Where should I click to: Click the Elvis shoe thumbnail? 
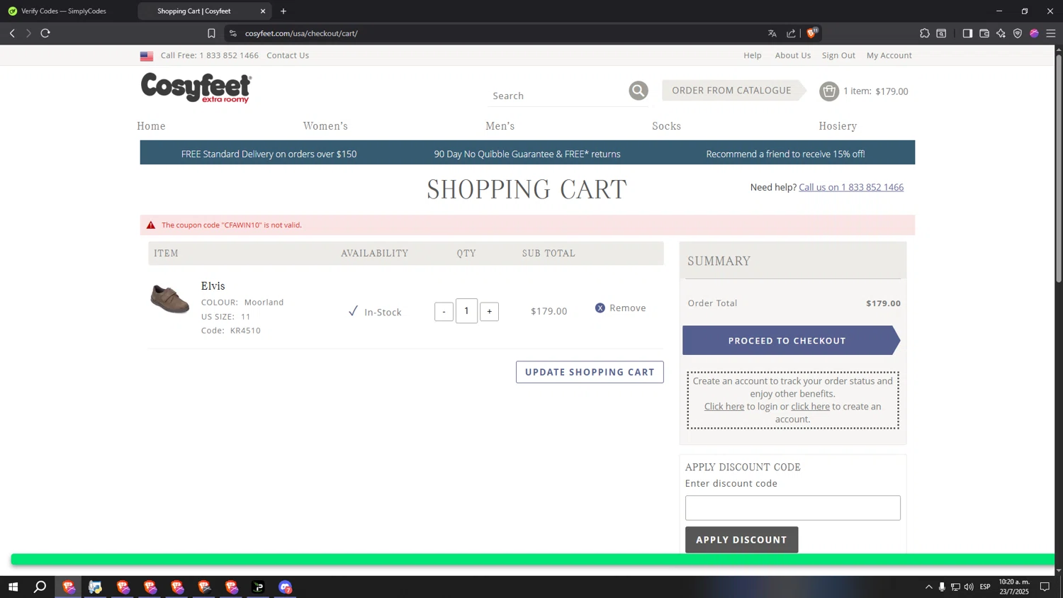click(x=170, y=299)
